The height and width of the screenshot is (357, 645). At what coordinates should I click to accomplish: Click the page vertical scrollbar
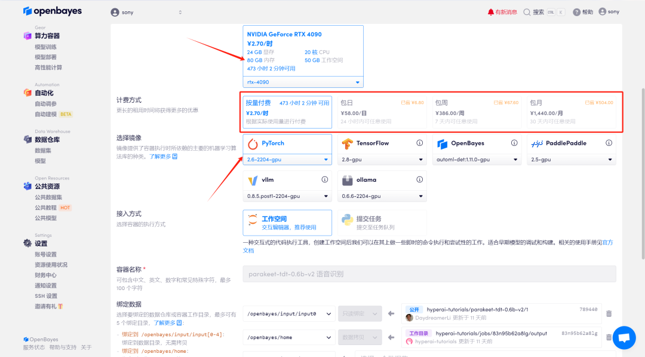(643, 173)
